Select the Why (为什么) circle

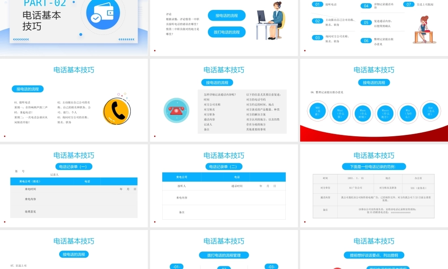tap(408, 113)
